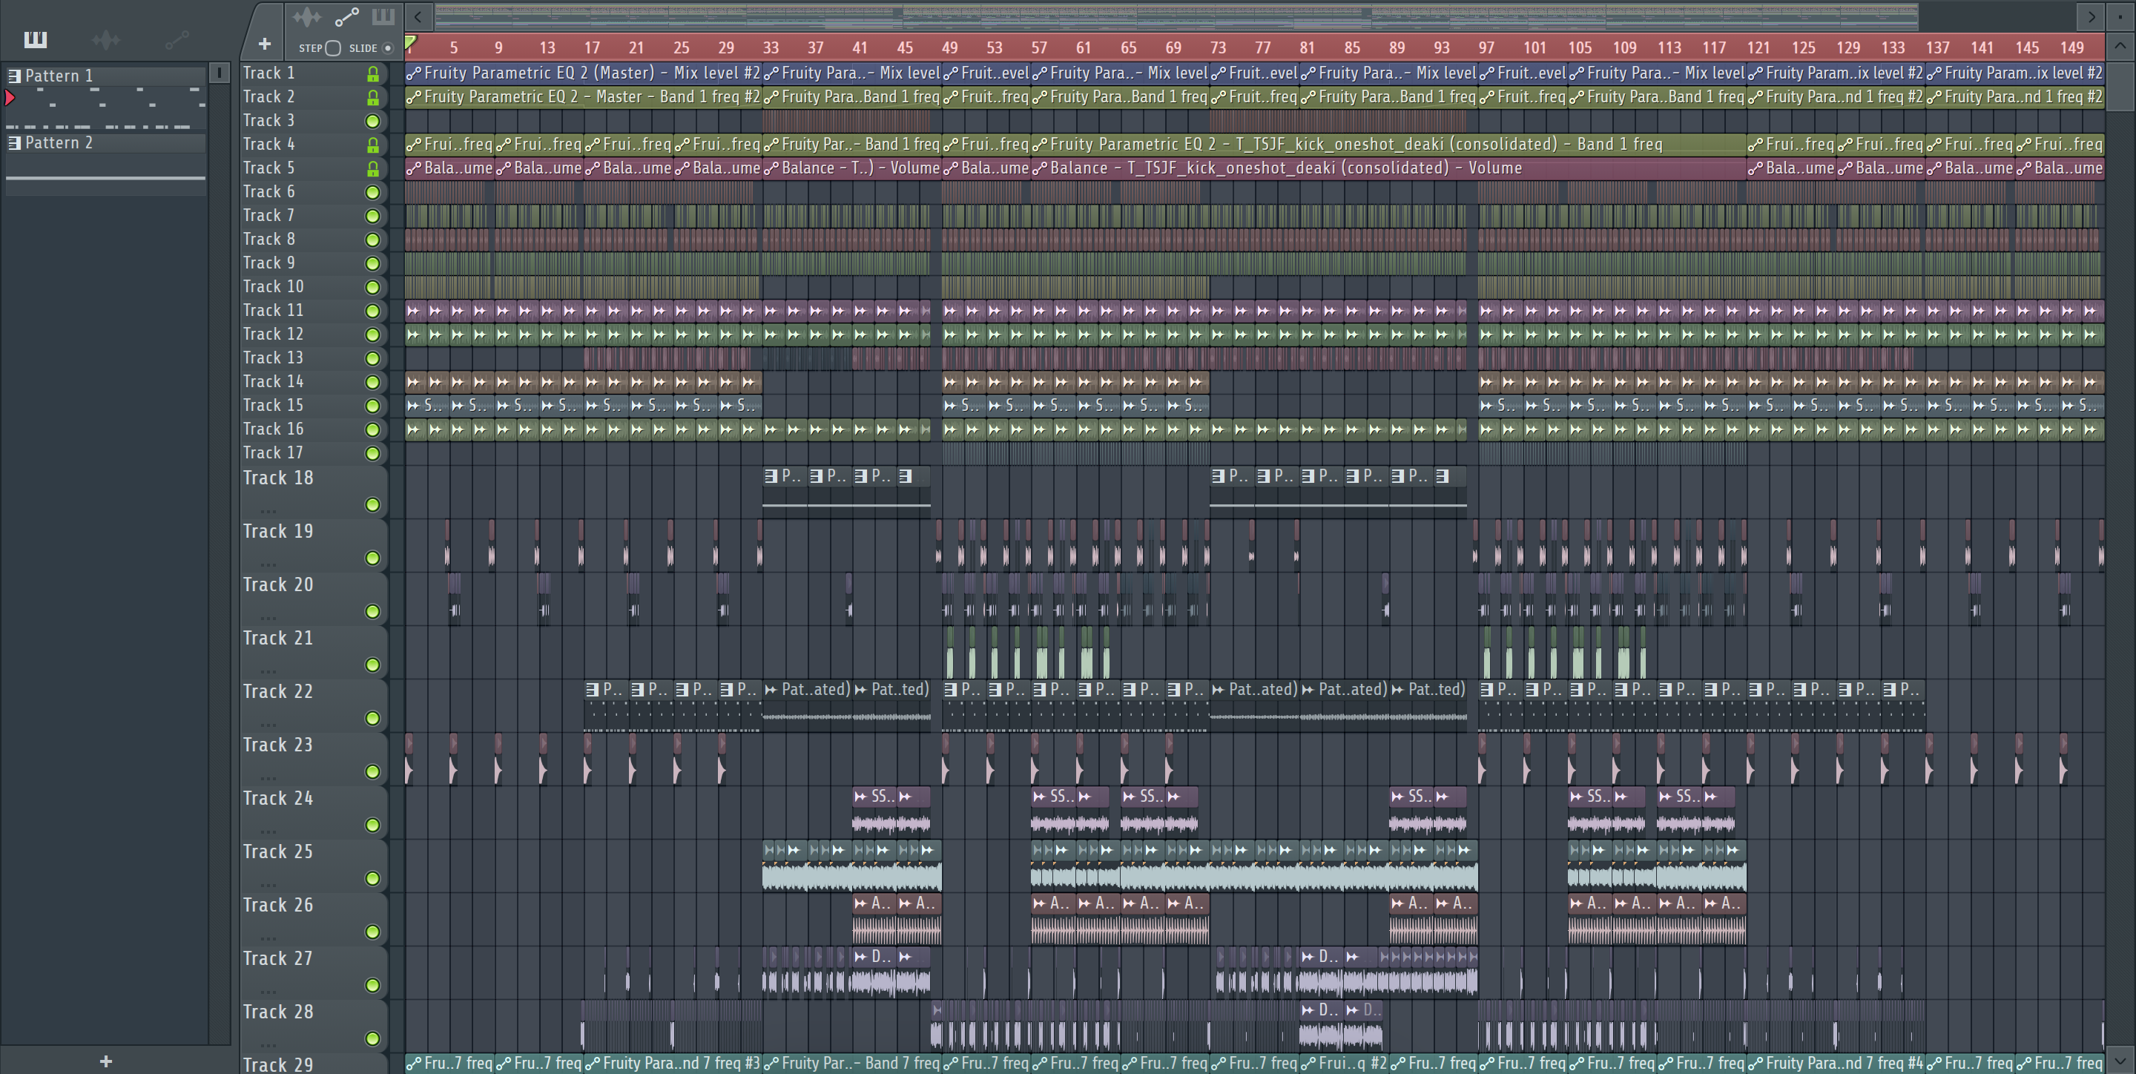Click the Track 22 dots handle
Image resolution: width=2136 pixels, height=1074 pixels.
(268, 725)
